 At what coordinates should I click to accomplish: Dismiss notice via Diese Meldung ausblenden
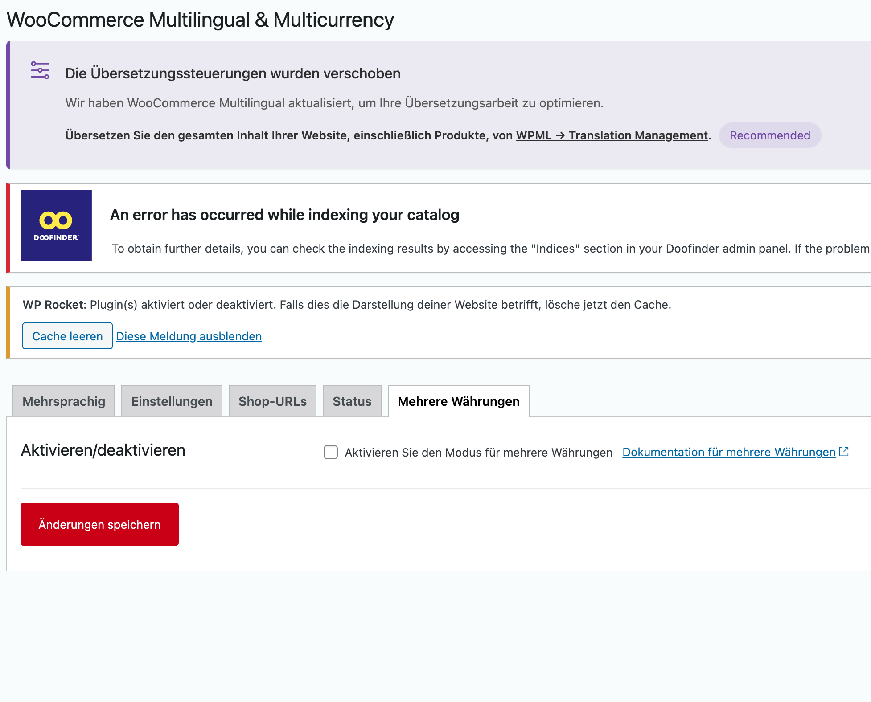coord(189,336)
